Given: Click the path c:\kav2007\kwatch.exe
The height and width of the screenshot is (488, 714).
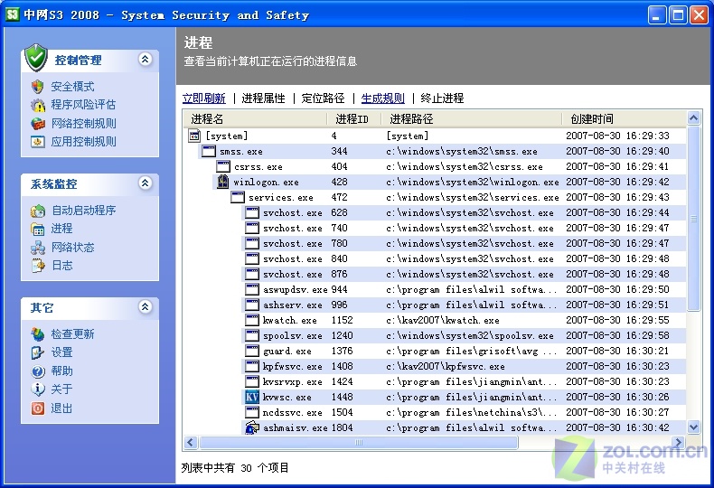Looking at the screenshot, I should click(443, 321).
